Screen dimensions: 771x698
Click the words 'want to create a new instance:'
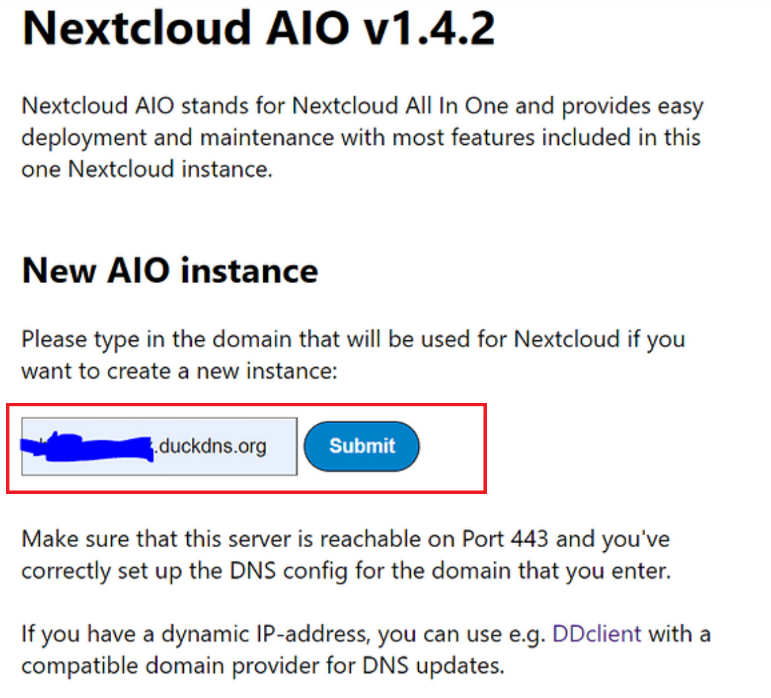178,369
